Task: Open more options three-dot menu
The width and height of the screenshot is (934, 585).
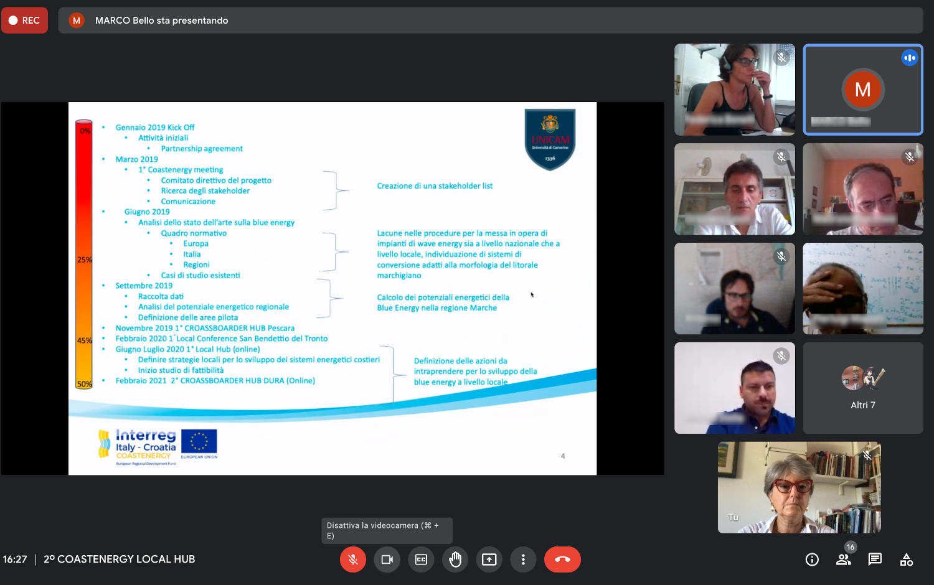Action: 523,559
